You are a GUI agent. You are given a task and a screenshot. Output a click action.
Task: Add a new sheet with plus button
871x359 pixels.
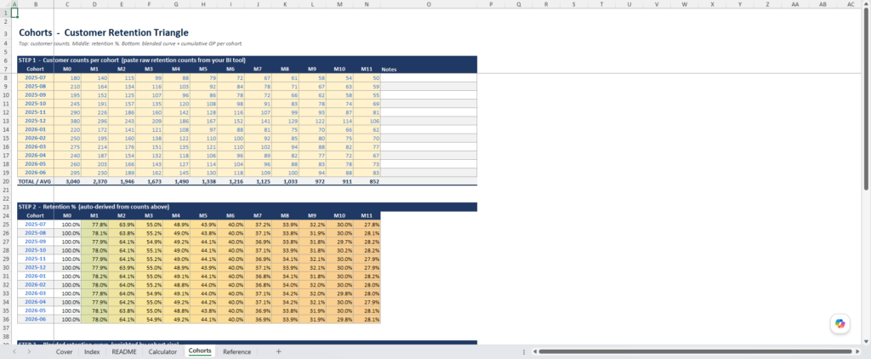(x=279, y=352)
